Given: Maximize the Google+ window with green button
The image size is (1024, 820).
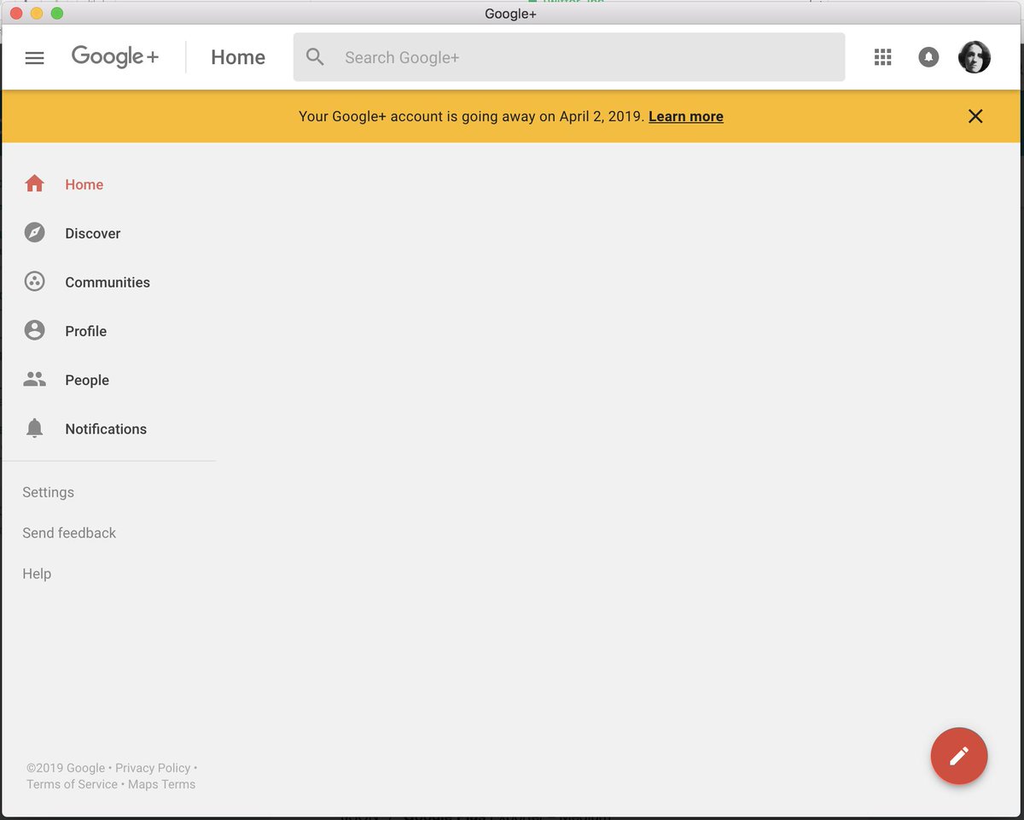Looking at the screenshot, I should tap(57, 13).
